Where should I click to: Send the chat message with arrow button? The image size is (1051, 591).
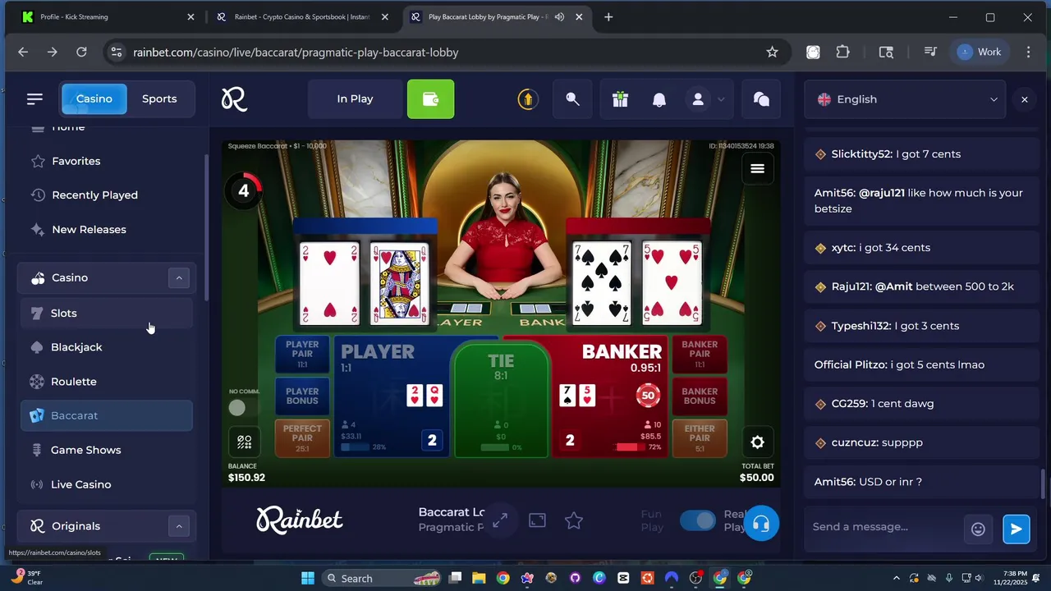tap(1016, 529)
